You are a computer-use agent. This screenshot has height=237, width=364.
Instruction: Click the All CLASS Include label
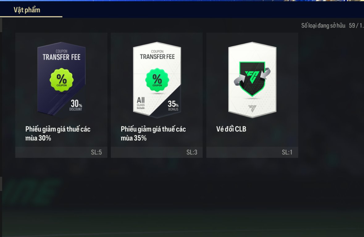click(141, 103)
